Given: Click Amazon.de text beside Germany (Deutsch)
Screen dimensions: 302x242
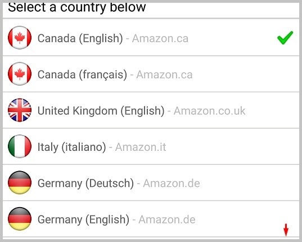Looking at the screenshot, I should click(x=172, y=183).
